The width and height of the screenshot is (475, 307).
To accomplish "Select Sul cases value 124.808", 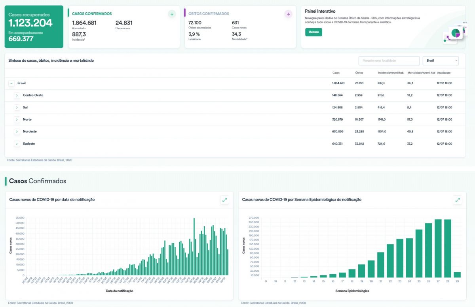I will click(x=338, y=108).
